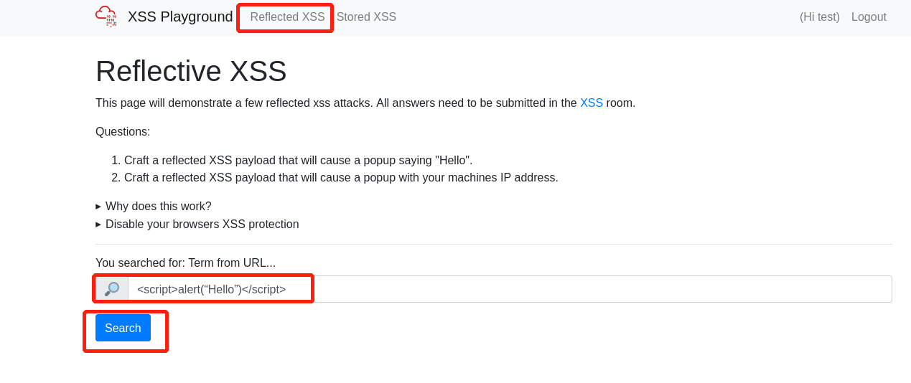Click the second question about IP address
The width and height of the screenshot is (911, 383).
point(341,178)
